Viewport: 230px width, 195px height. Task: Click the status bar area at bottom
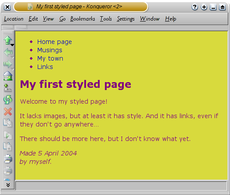(121, 186)
